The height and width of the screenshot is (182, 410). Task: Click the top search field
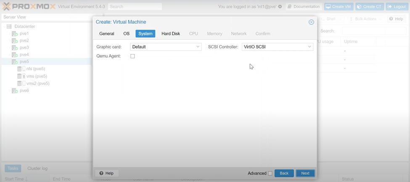point(135,7)
